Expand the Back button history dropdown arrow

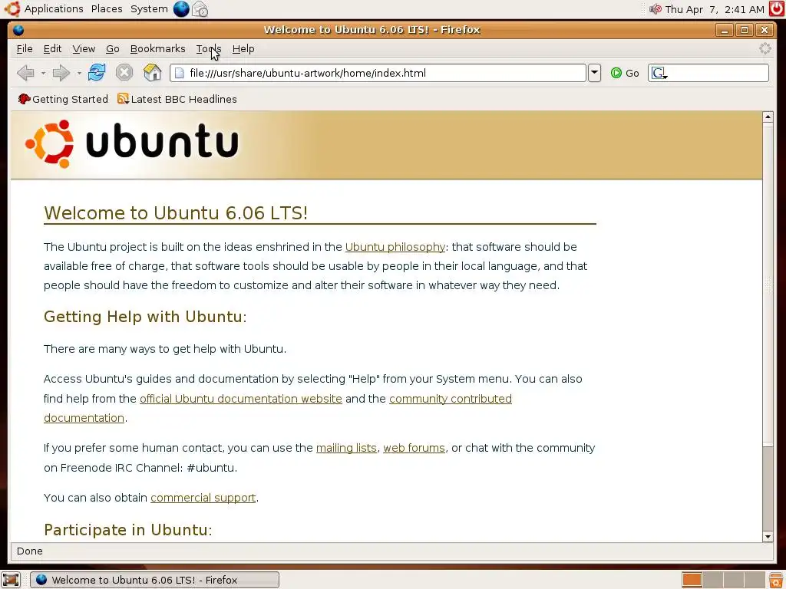(43, 73)
